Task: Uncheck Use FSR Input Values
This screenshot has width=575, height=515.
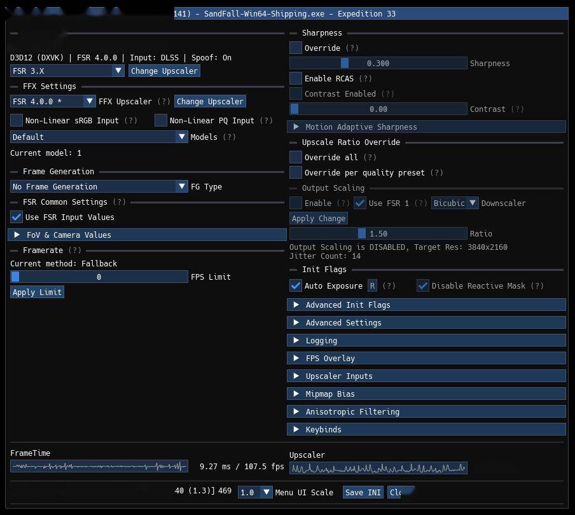Action: click(17, 217)
